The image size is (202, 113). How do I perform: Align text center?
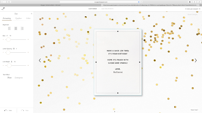click(x=16, y=28)
